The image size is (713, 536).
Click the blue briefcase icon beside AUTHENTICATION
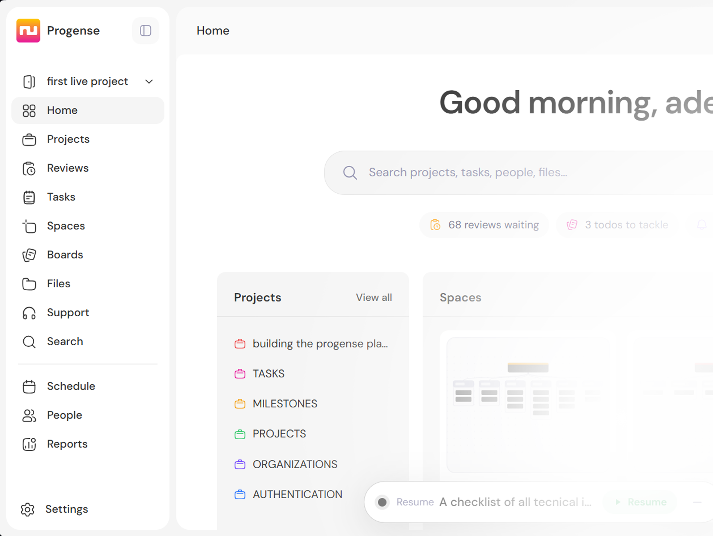pyautogui.click(x=240, y=494)
